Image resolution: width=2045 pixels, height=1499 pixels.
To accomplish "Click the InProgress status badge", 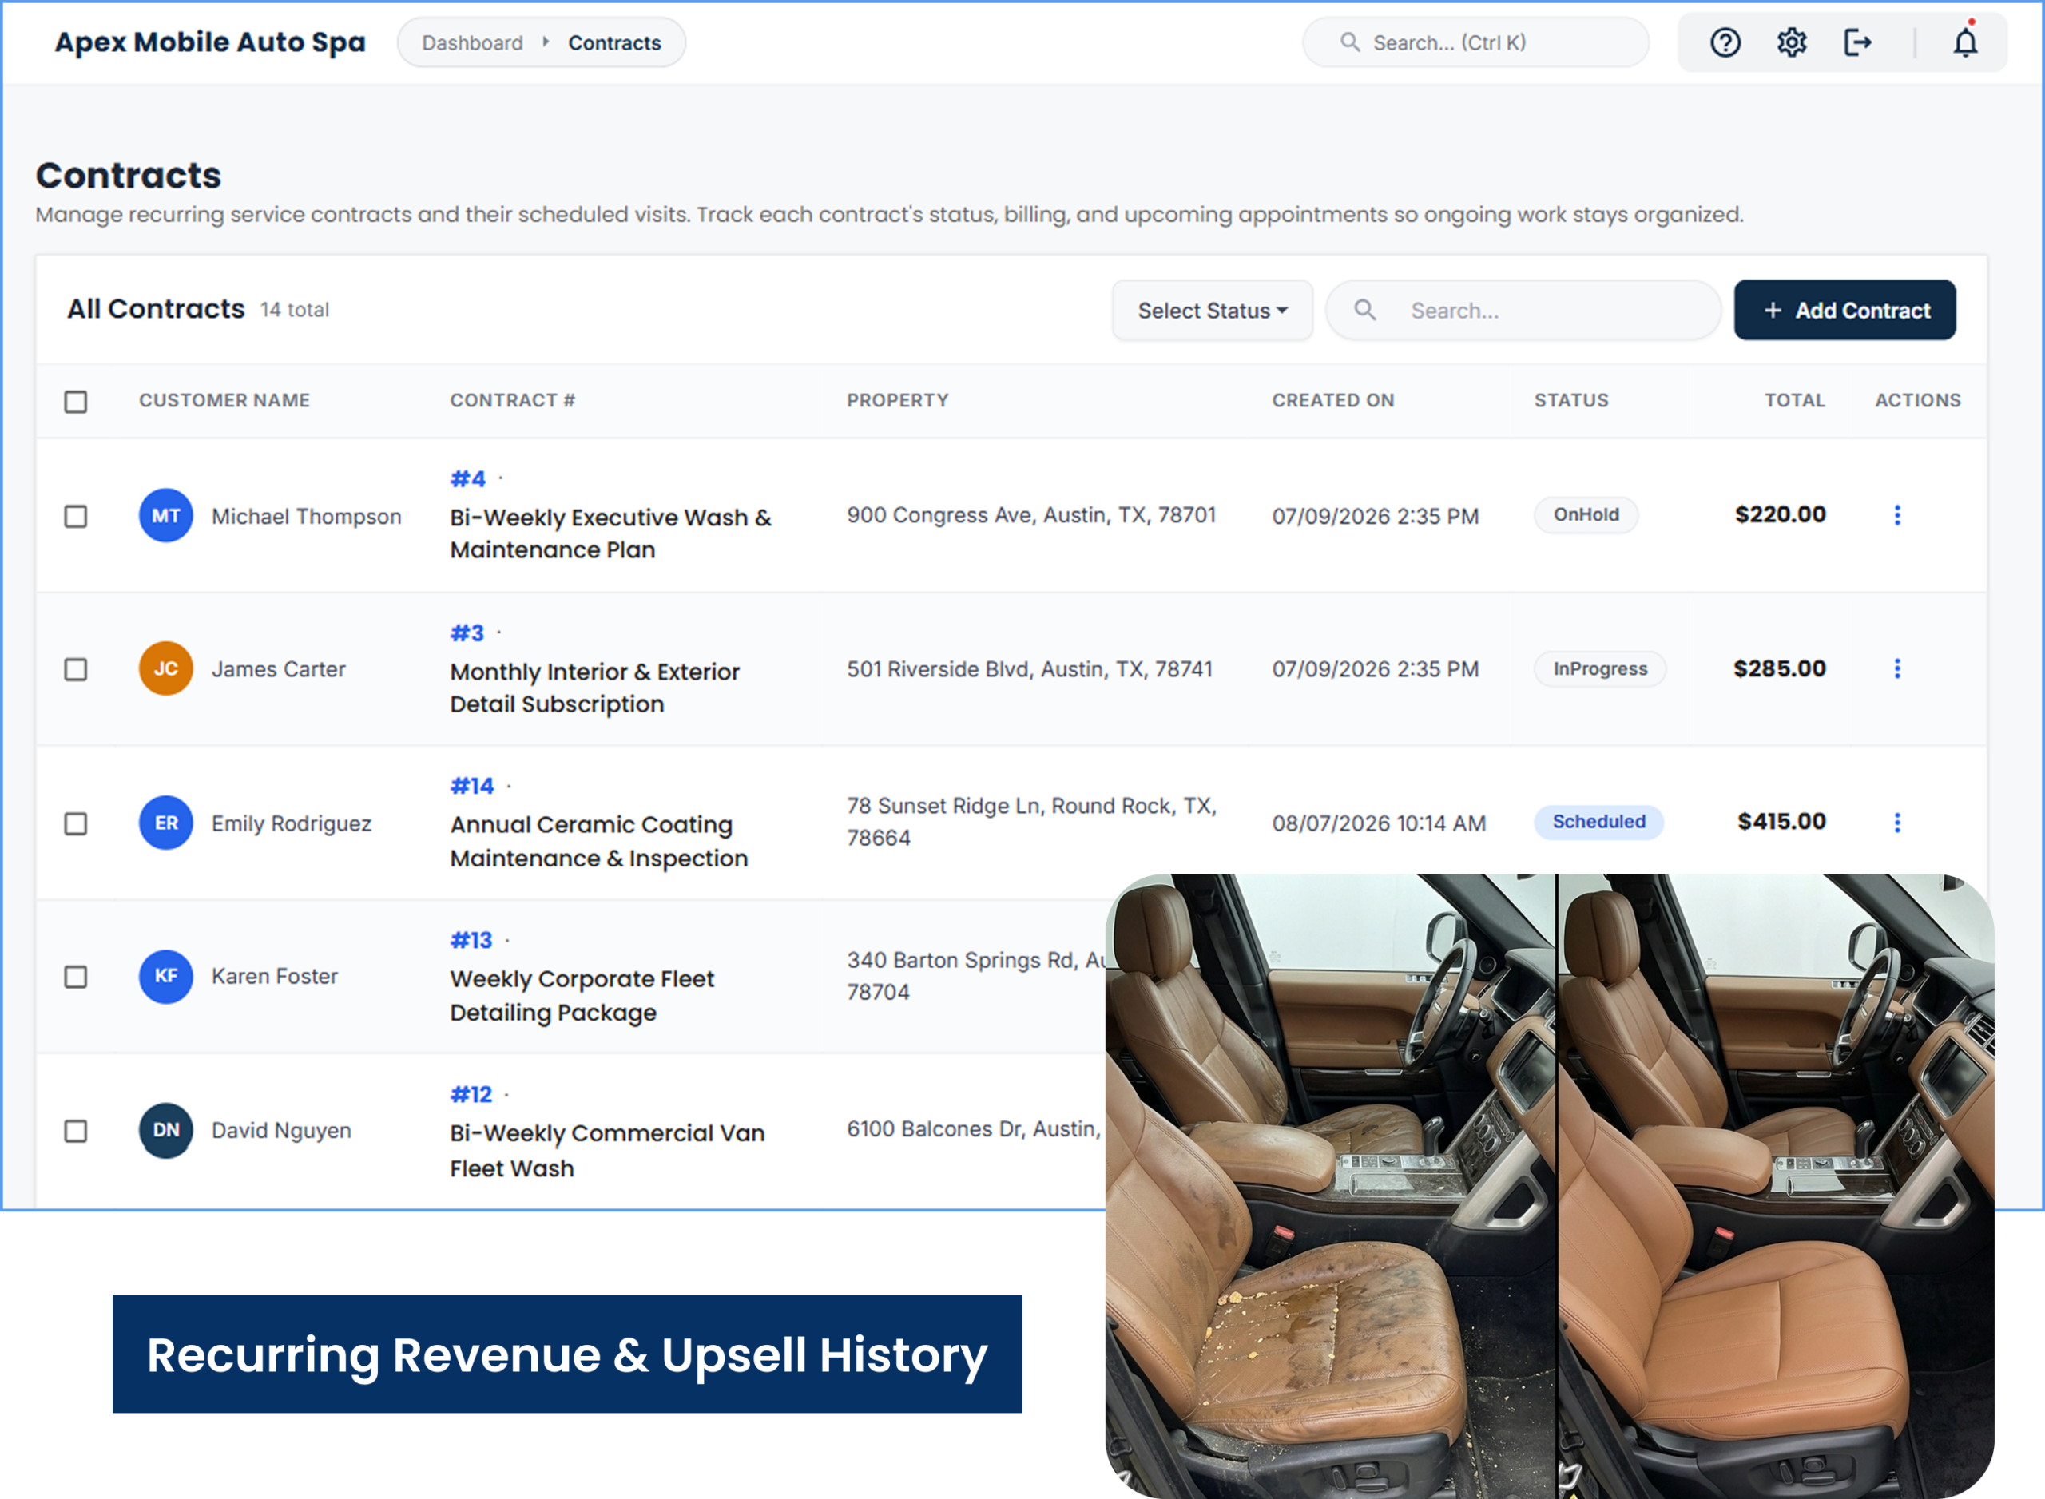I will 1599,668.
